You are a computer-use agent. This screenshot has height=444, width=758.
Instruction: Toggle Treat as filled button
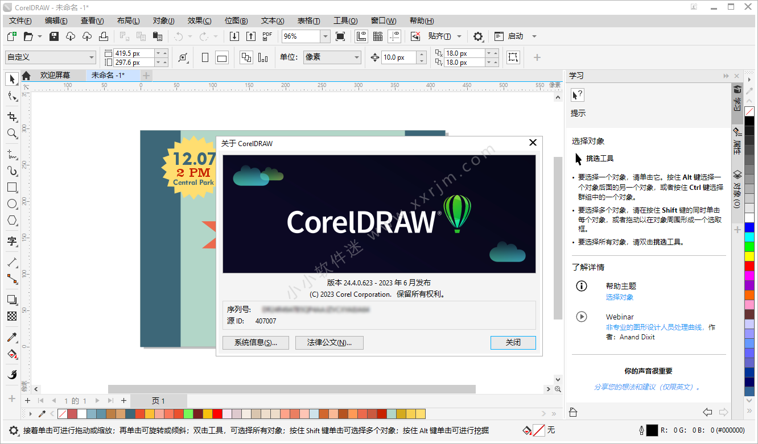coord(513,57)
